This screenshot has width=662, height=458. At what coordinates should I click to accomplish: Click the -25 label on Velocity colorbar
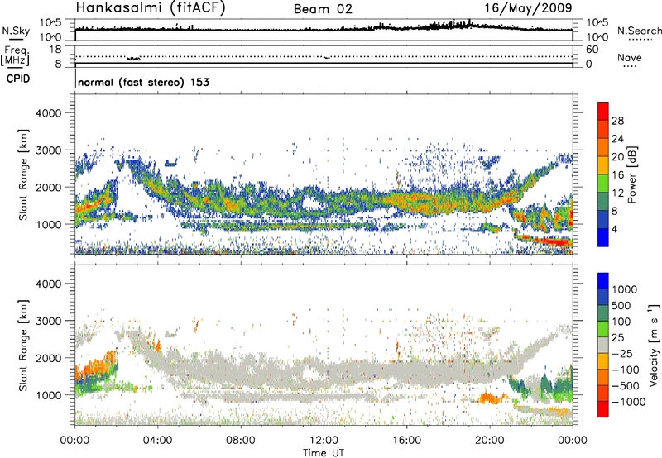click(x=623, y=353)
